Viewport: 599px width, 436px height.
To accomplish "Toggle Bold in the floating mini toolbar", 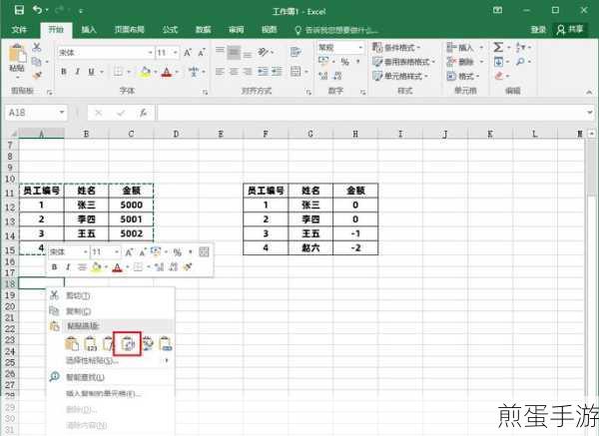I will click(54, 266).
